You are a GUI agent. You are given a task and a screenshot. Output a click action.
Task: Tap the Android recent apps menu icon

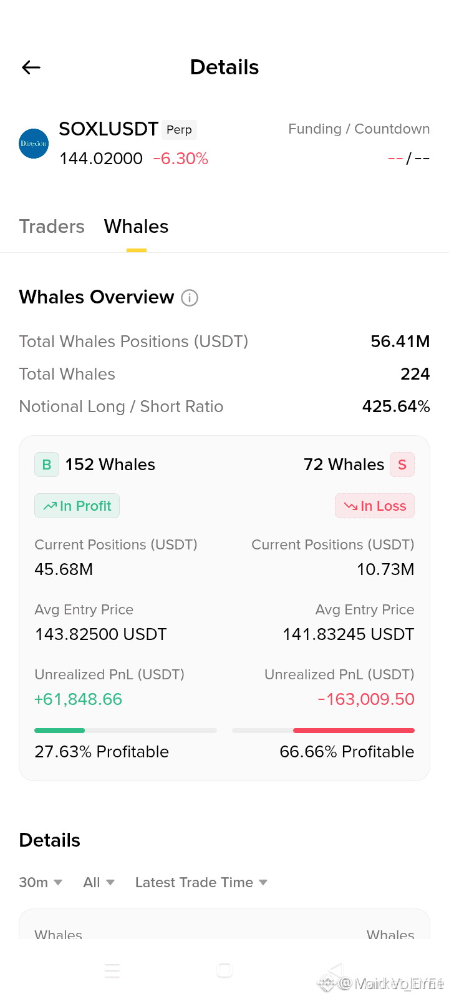coord(112,970)
